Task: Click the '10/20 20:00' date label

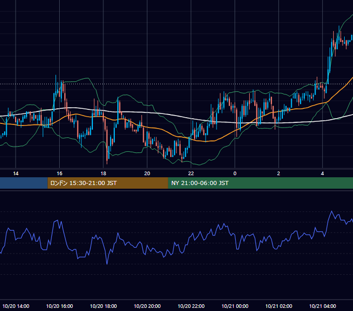Action: [x=147, y=306]
